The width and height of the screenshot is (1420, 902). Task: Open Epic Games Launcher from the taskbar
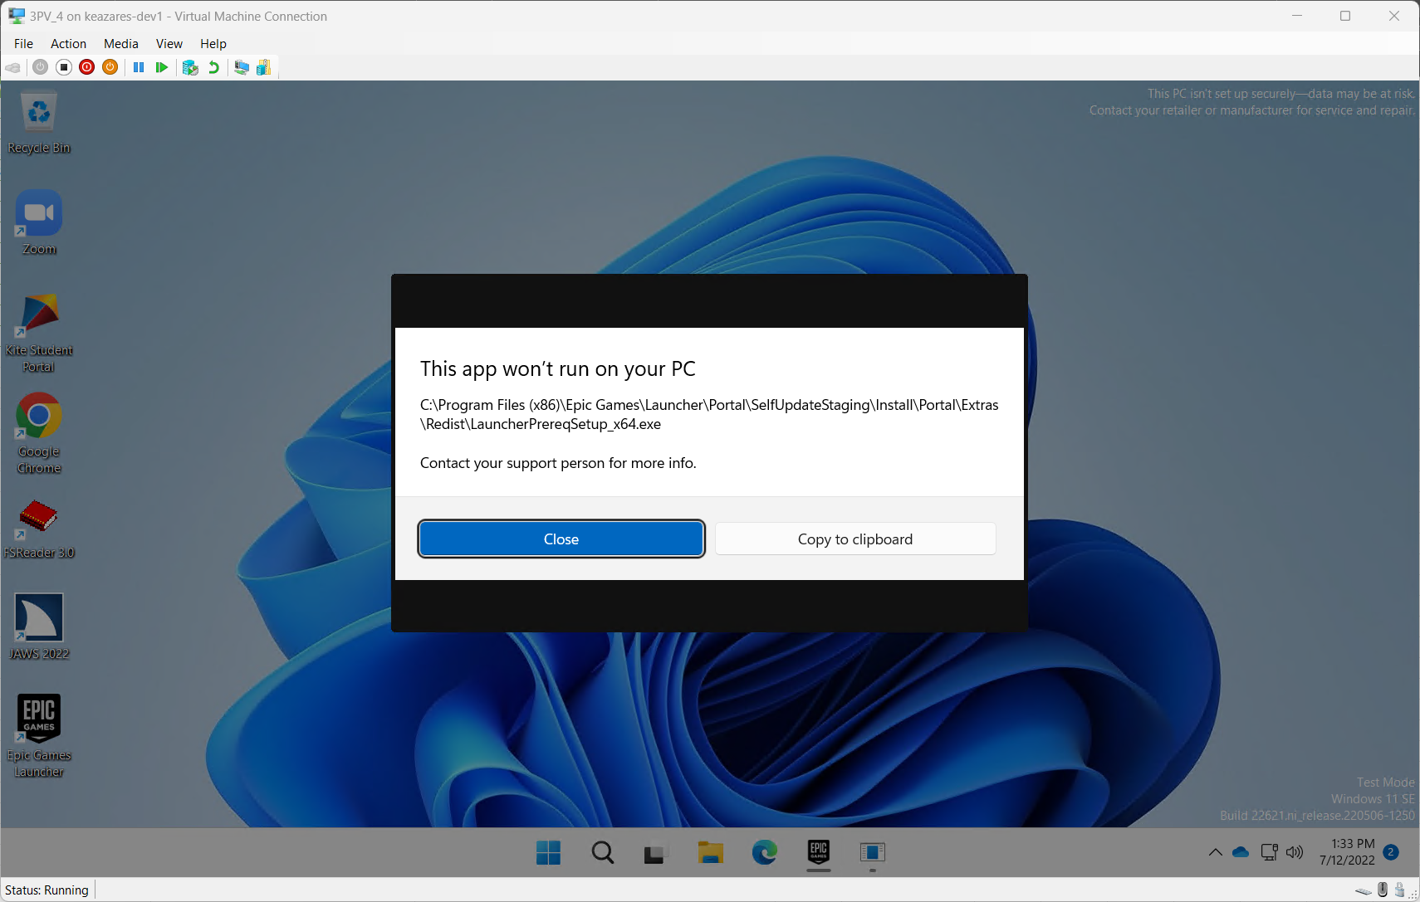click(x=818, y=852)
